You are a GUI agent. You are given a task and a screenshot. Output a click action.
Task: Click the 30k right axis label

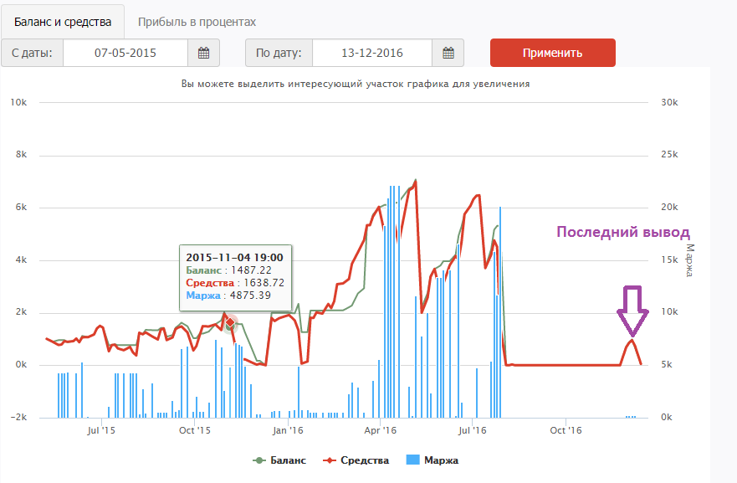pos(669,102)
